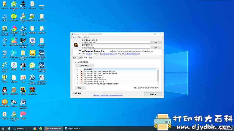The height and width of the screenshot is (131, 234).
Task: Open the colorful 360 browser taskbar icon
Action: click(35, 128)
